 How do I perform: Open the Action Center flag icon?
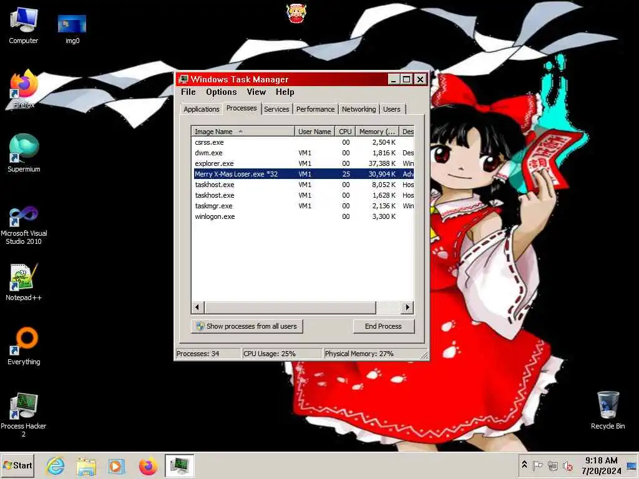pyautogui.click(x=537, y=465)
